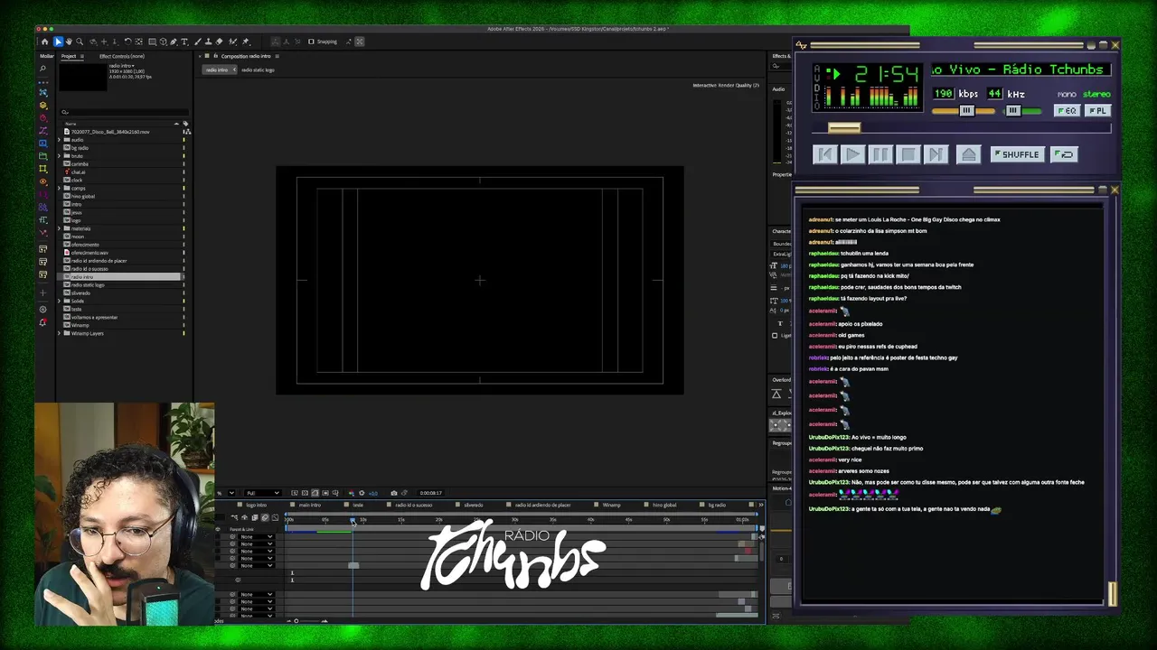Click Winamp next track button

click(936, 154)
